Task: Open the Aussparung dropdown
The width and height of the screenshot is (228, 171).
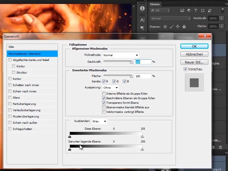Action: (111, 88)
